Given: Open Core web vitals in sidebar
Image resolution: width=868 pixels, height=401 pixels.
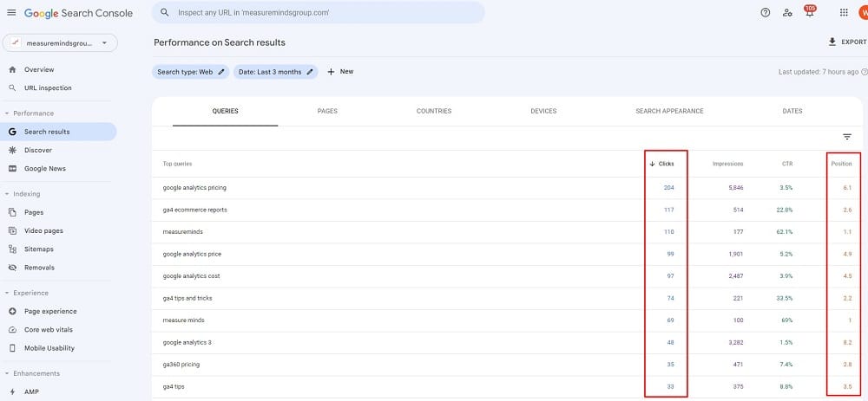Looking at the screenshot, I should [x=48, y=330].
